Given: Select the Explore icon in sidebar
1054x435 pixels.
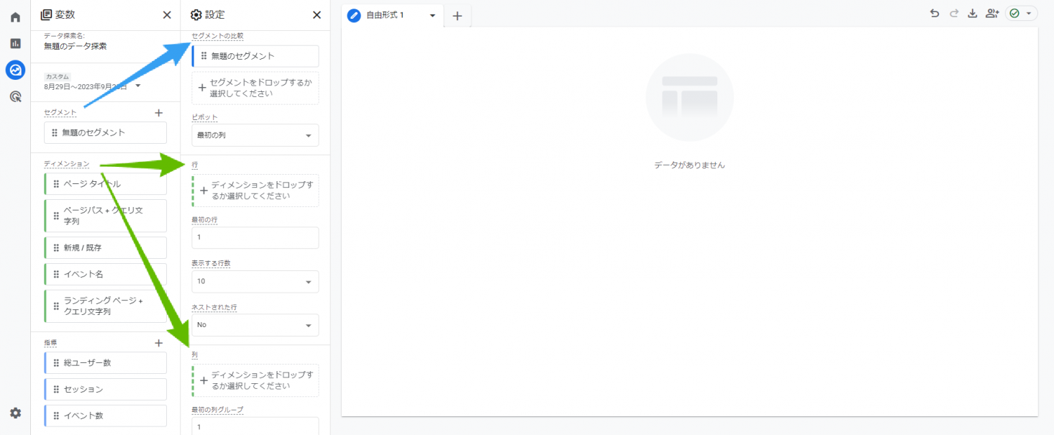Looking at the screenshot, I should tap(15, 70).
